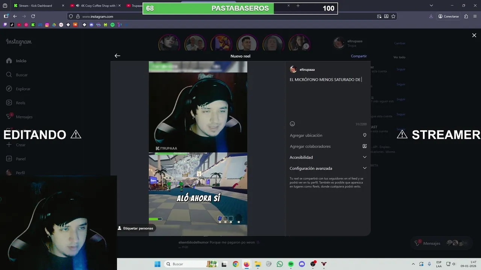Go back in the browser toolbar

tap(15, 16)
